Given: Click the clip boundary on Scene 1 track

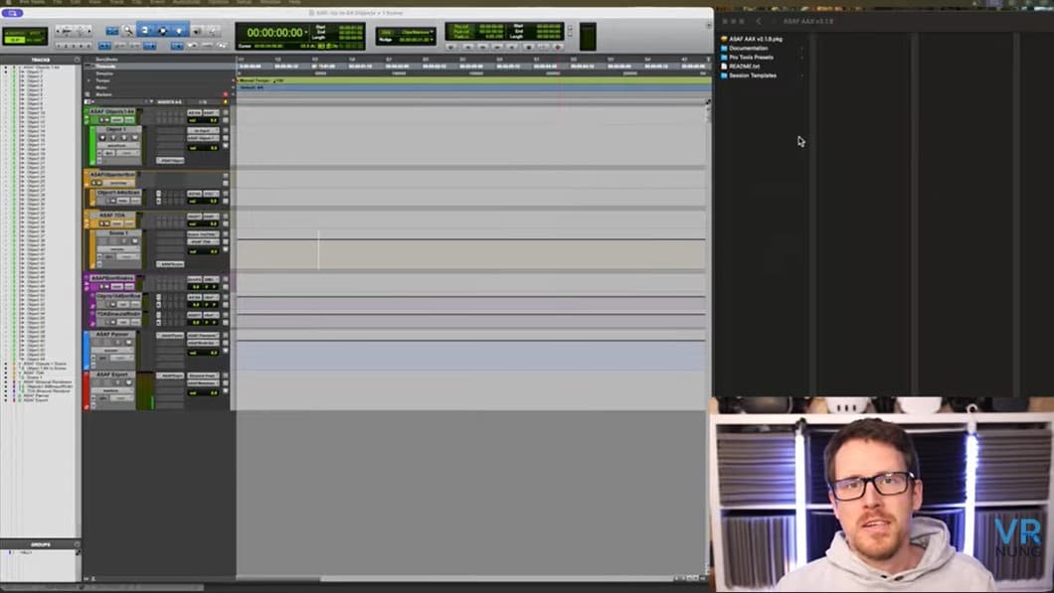Looking at the screenshot, I should [318, 250].
